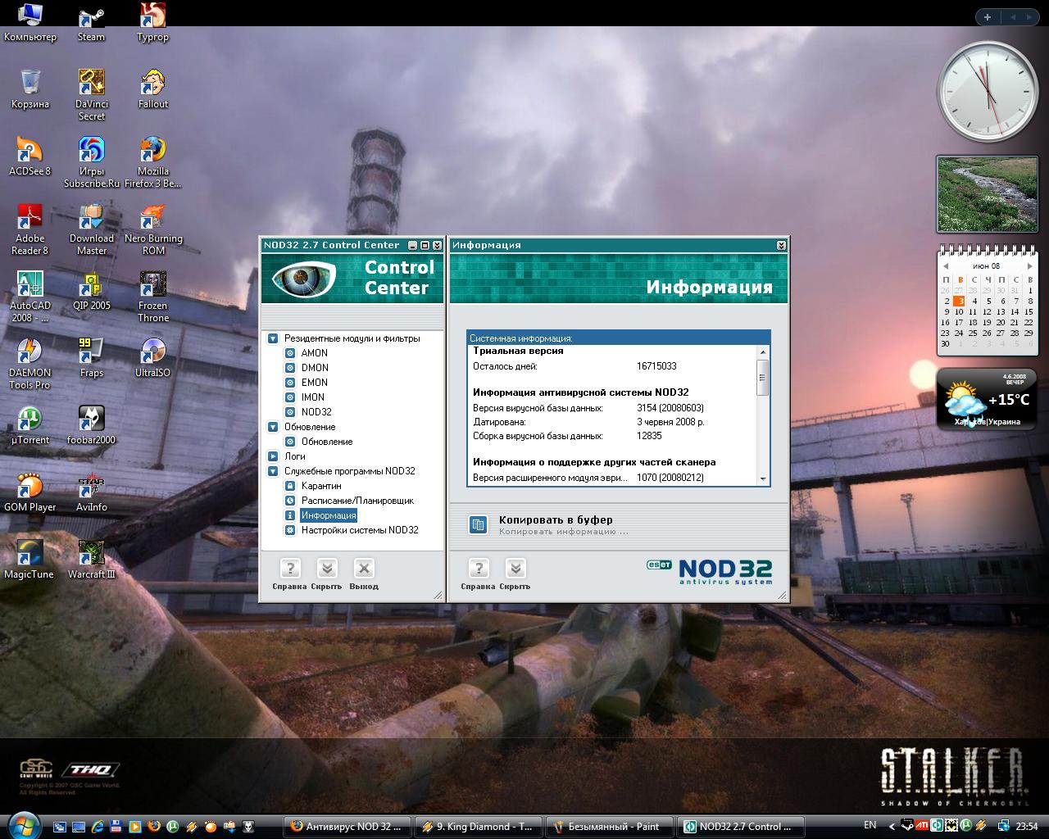Open QIP 2005 desktop icon
The height and width of the screenshot is (839, 1049).
tap(91, 292)
